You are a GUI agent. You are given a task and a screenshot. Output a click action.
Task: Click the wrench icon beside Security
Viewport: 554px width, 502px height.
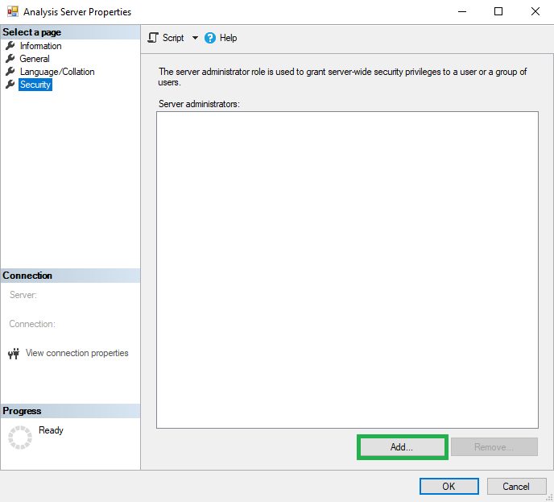coord(10,84)
